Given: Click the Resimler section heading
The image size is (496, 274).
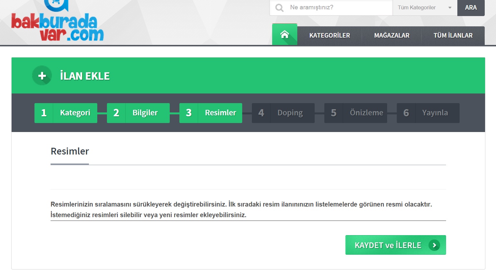Looking at the screenshot, I should point(70,151).
